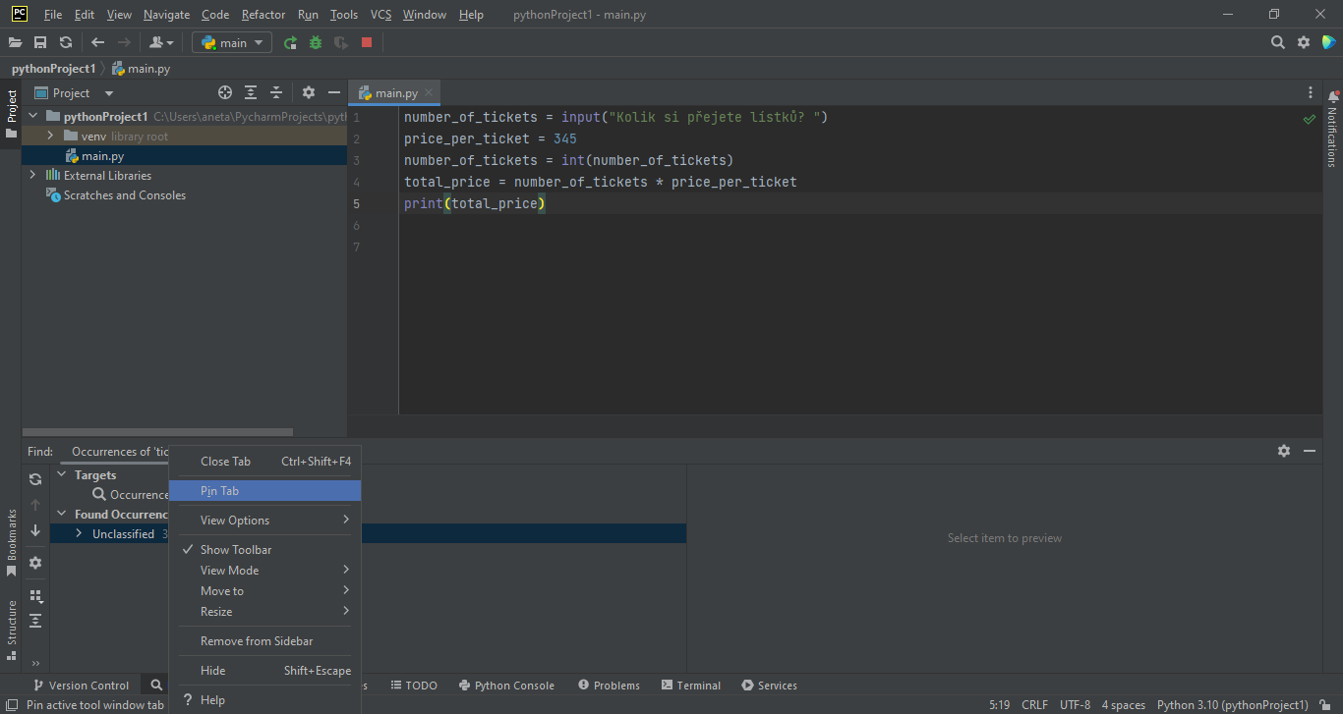Stop the running program via red square
The height and width of the screenshot is (714, 1343).
click(366, 42)
